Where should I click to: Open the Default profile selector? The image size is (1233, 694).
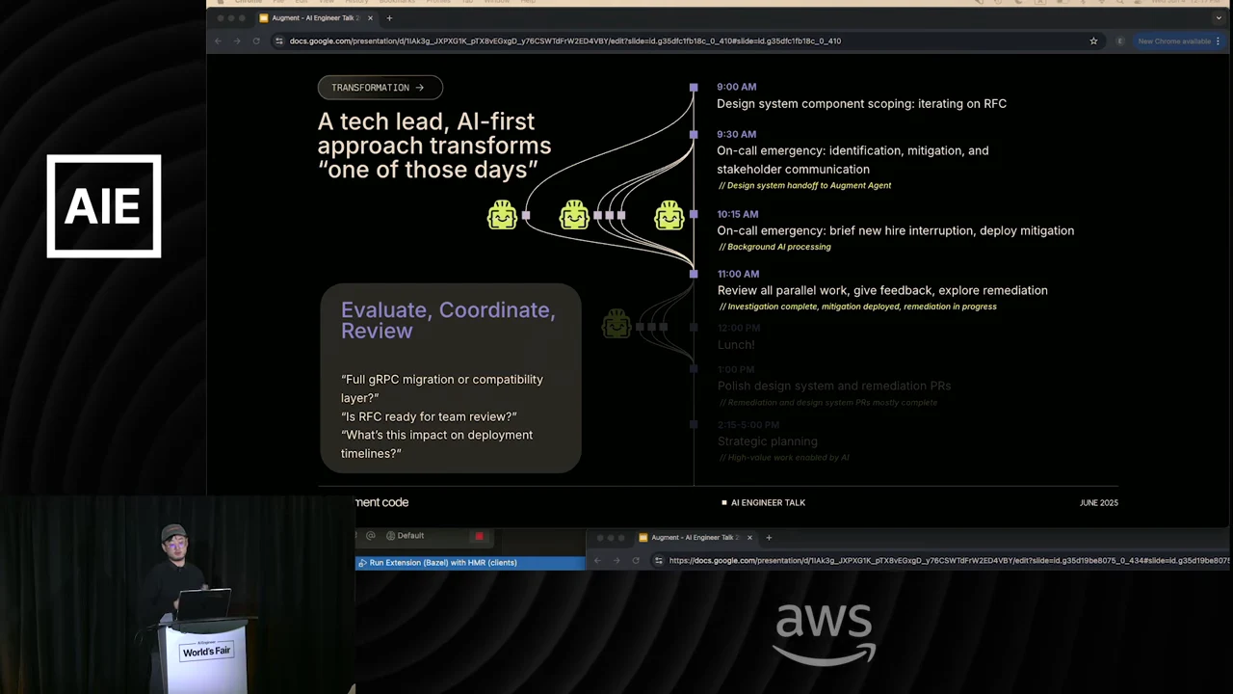406,536
